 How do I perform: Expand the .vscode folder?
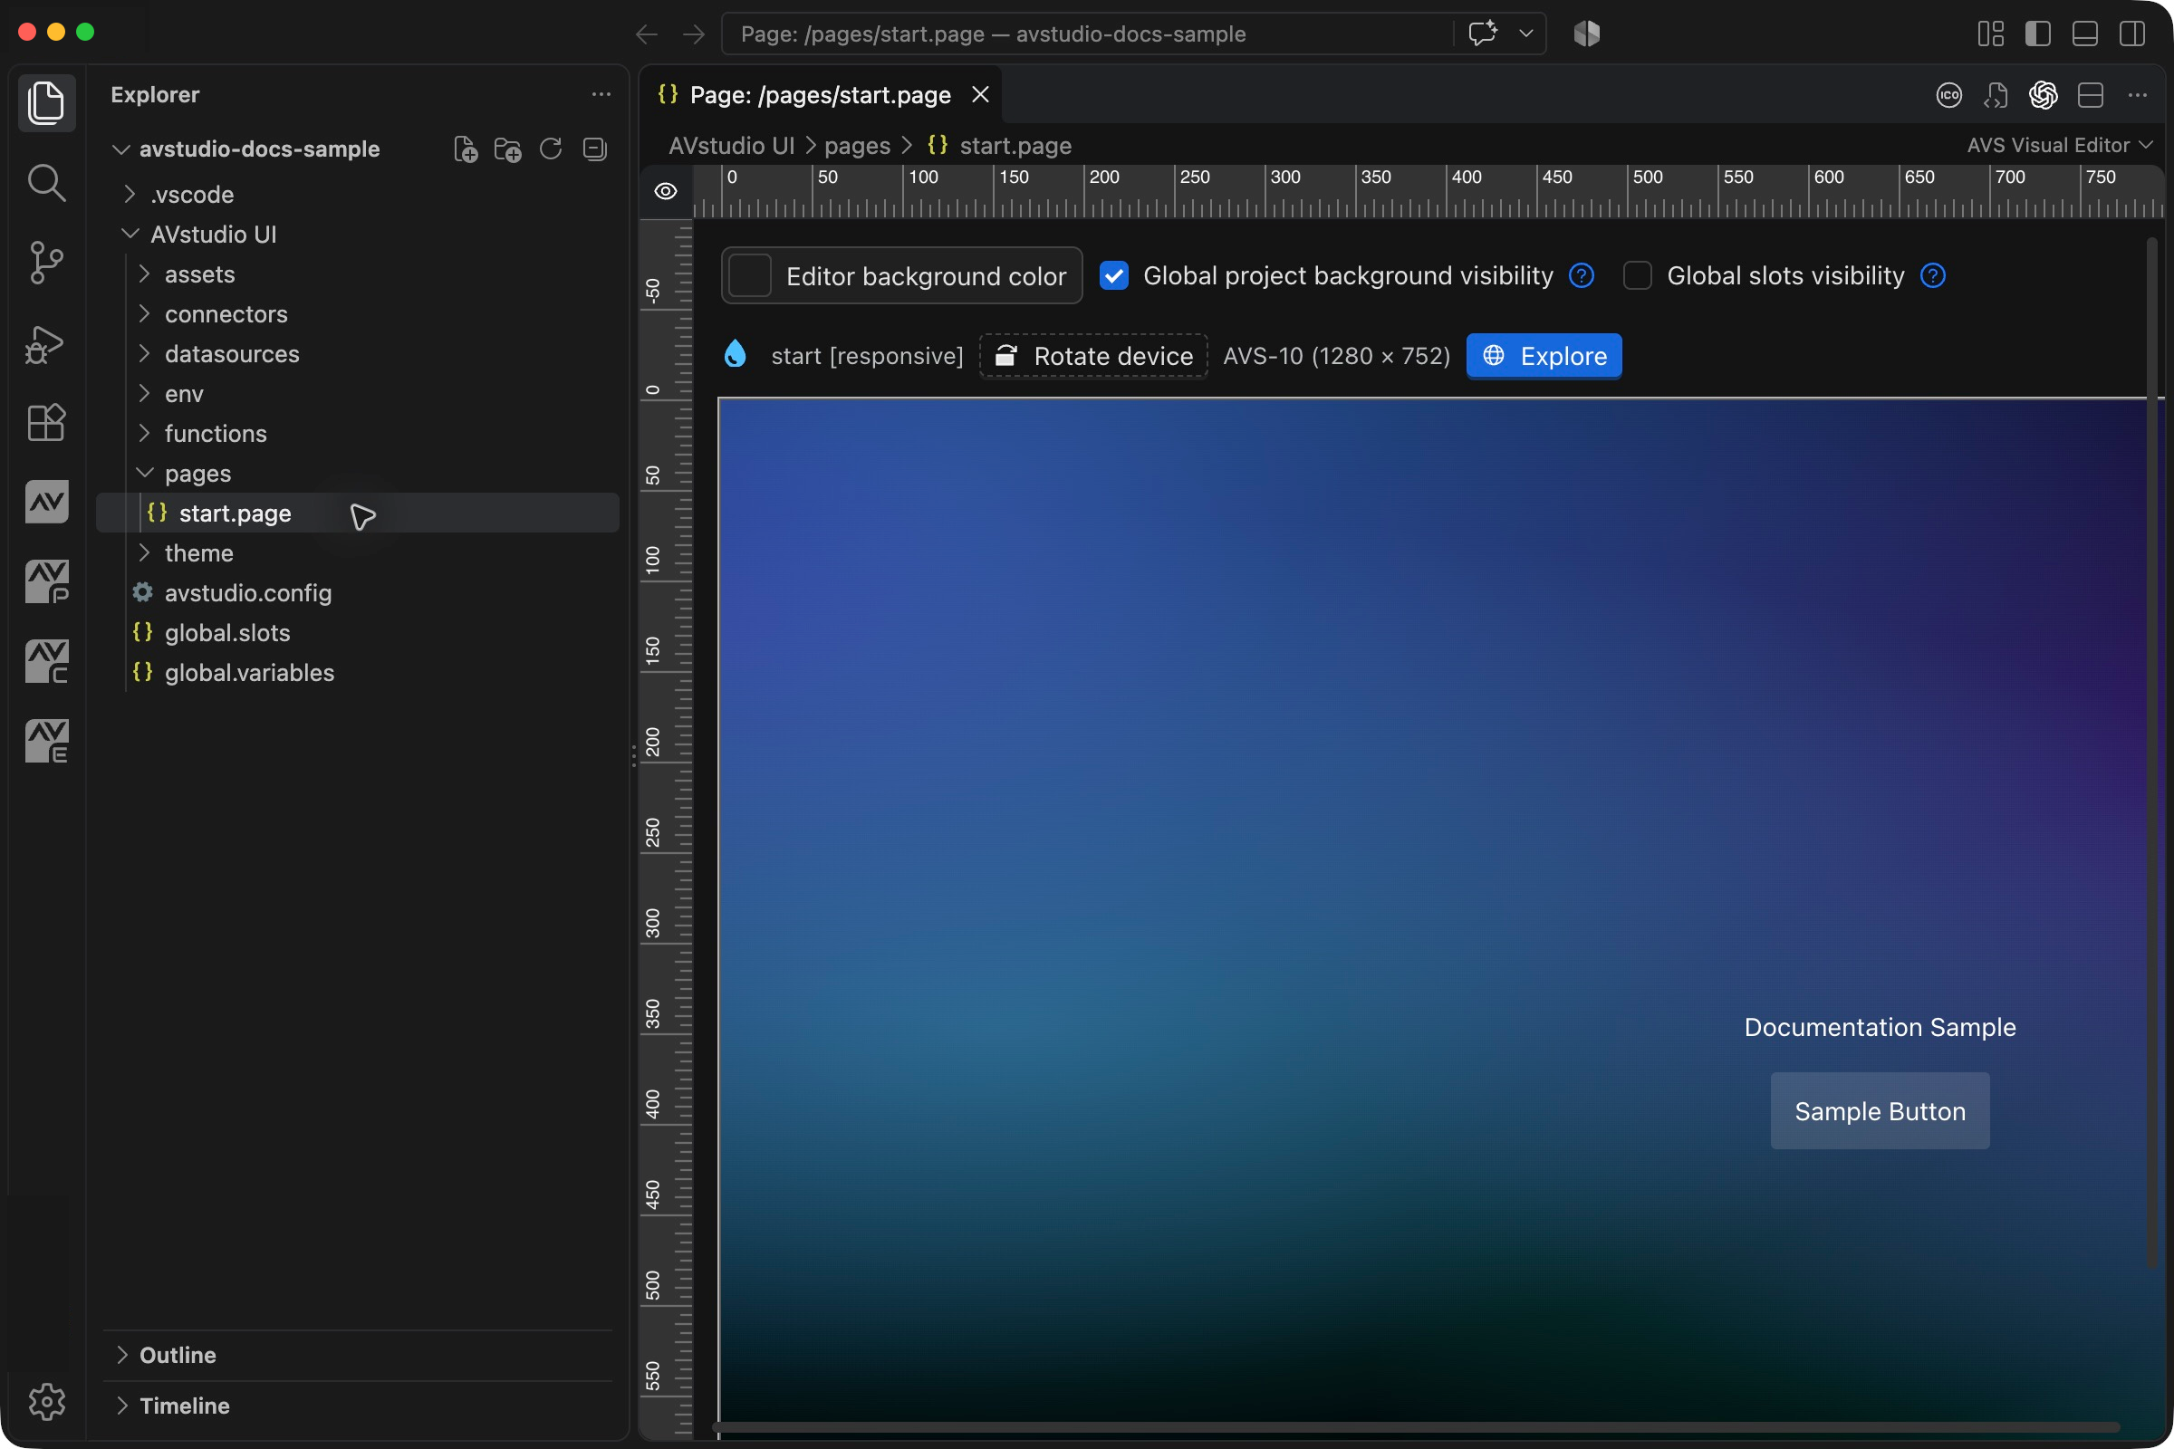pyautogui.click(x=358, y=194)
